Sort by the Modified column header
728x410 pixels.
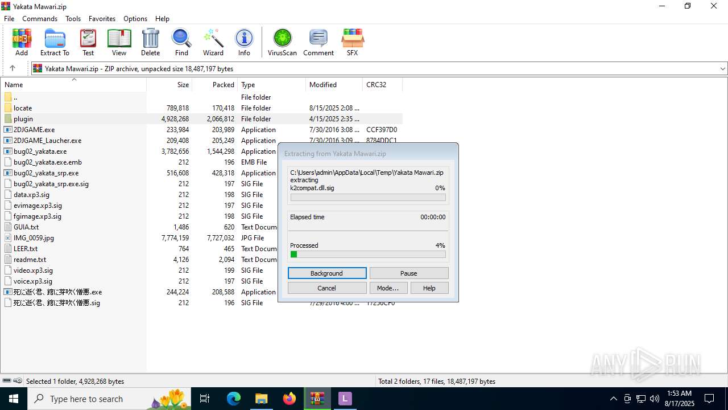[x=334, y=84]
